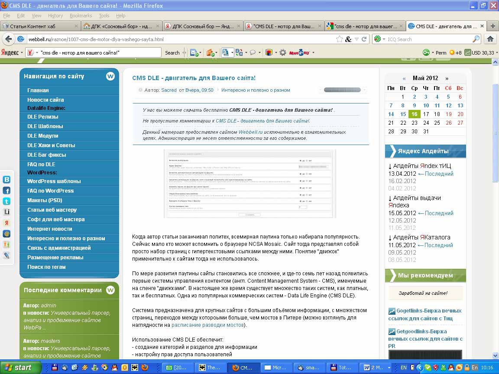Open DLE Шаблоны navigation link
Viewport: 499px width, 374px height.
tap(45, 126)
